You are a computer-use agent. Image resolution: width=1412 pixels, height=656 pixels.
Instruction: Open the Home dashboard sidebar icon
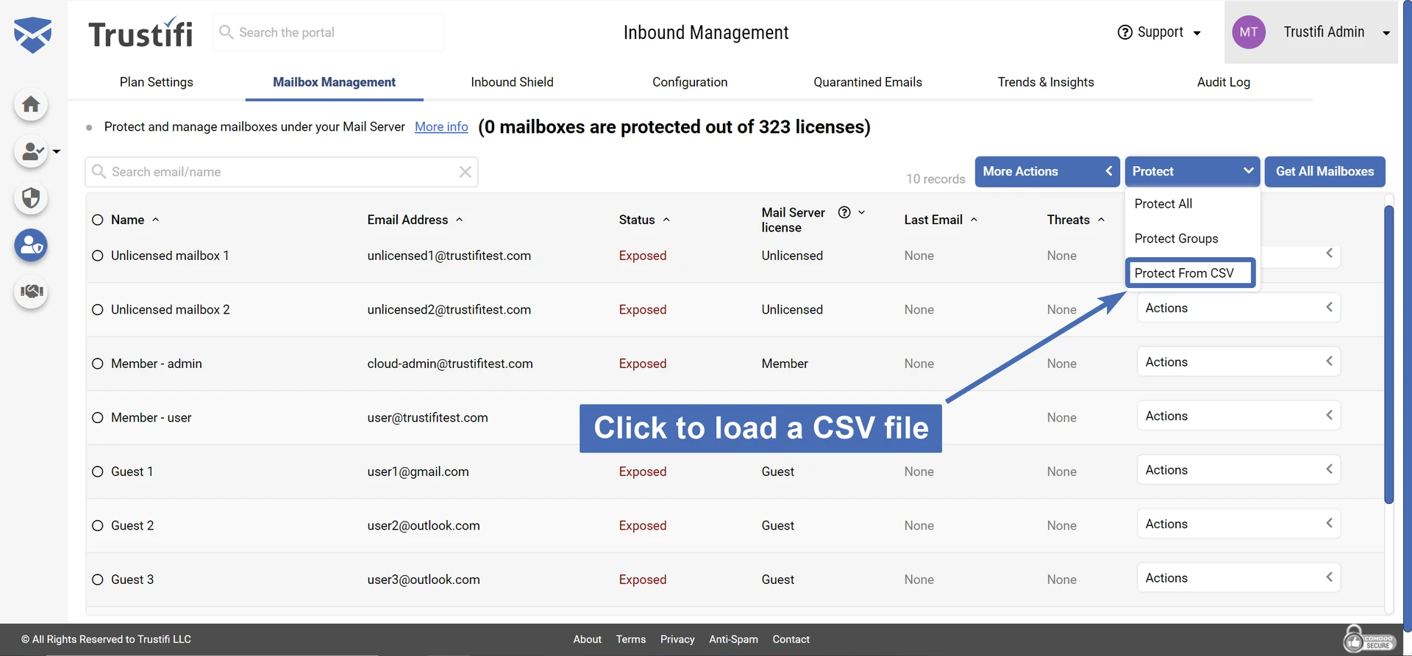point(31,104)
